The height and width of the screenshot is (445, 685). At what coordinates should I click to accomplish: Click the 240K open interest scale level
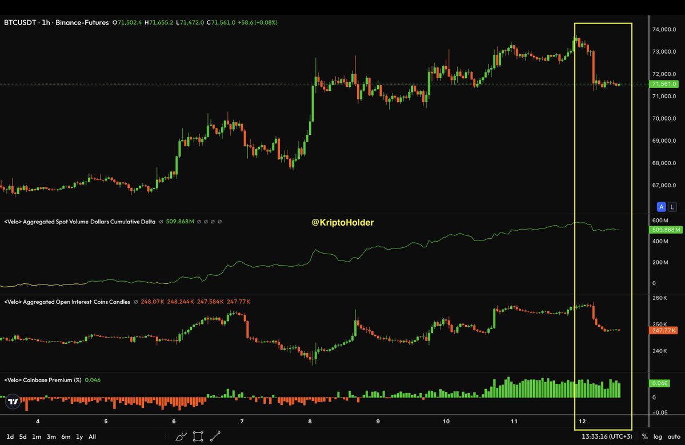tap(660, 351)
